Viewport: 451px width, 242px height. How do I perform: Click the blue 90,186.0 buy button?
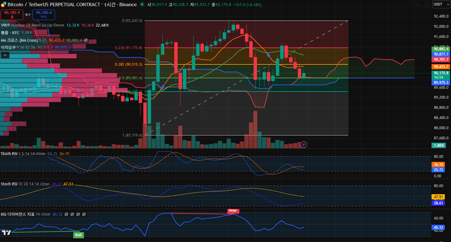click(44, 14)
